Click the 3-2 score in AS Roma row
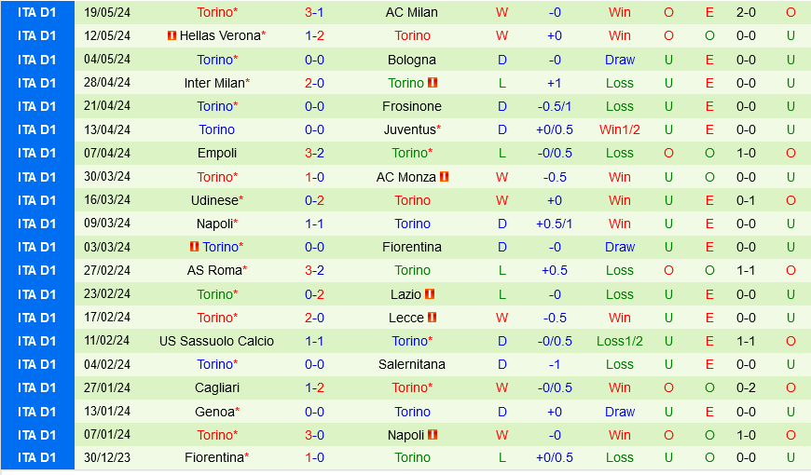This screenshot has width=811, height=475. 314,270
